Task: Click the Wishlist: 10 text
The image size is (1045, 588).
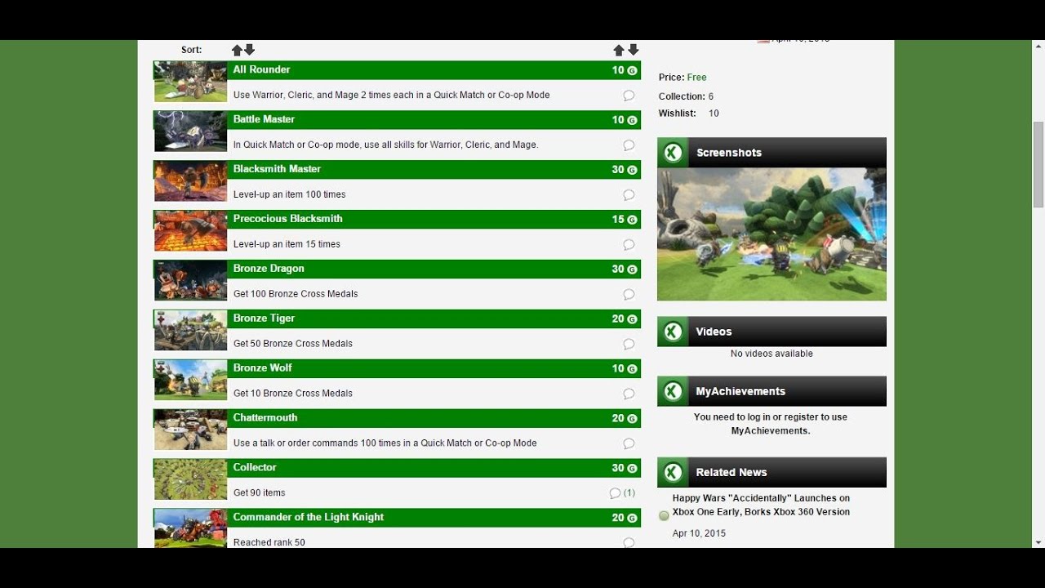Action: click(x=688, y=114)
